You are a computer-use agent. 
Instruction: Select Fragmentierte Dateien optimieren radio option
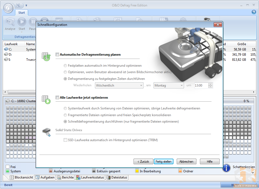(x=65, y=115)
